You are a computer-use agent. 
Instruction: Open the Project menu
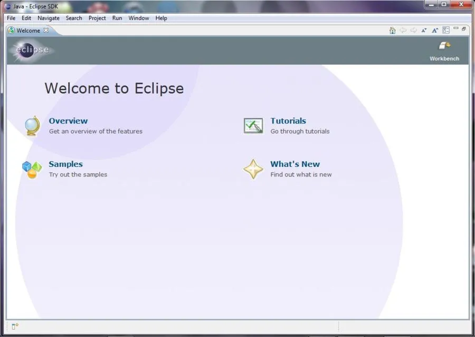coord(97,18)
